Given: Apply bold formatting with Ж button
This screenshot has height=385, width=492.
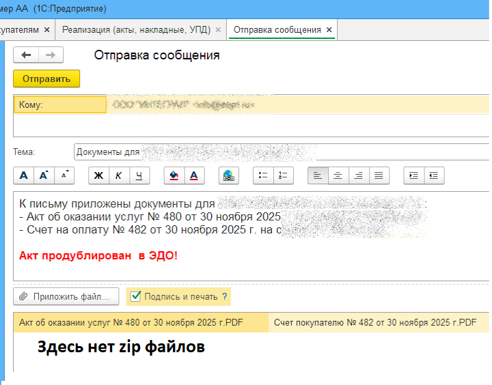Looking at the screenshot, I should pos(98,175).
